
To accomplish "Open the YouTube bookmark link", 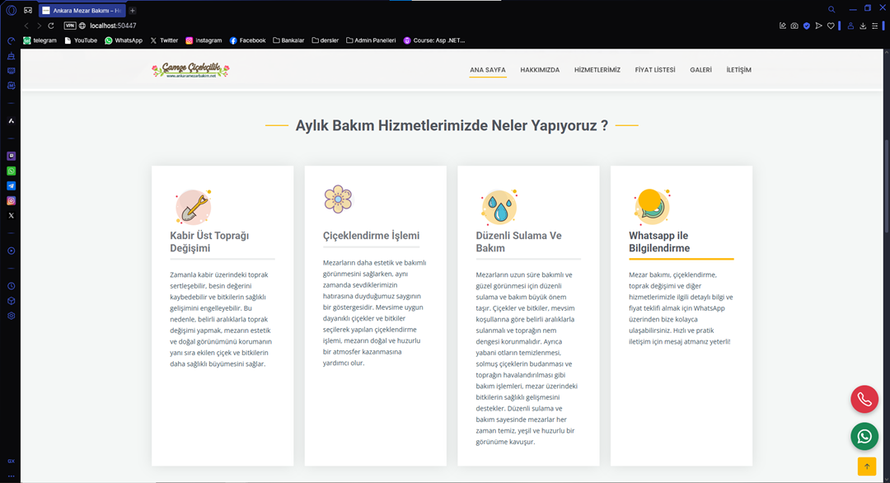I will click(x=81, y=40).
